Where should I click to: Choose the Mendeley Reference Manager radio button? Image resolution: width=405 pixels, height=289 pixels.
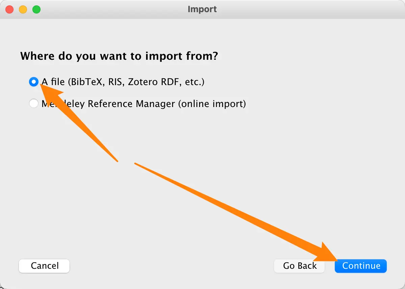point(34,104)
